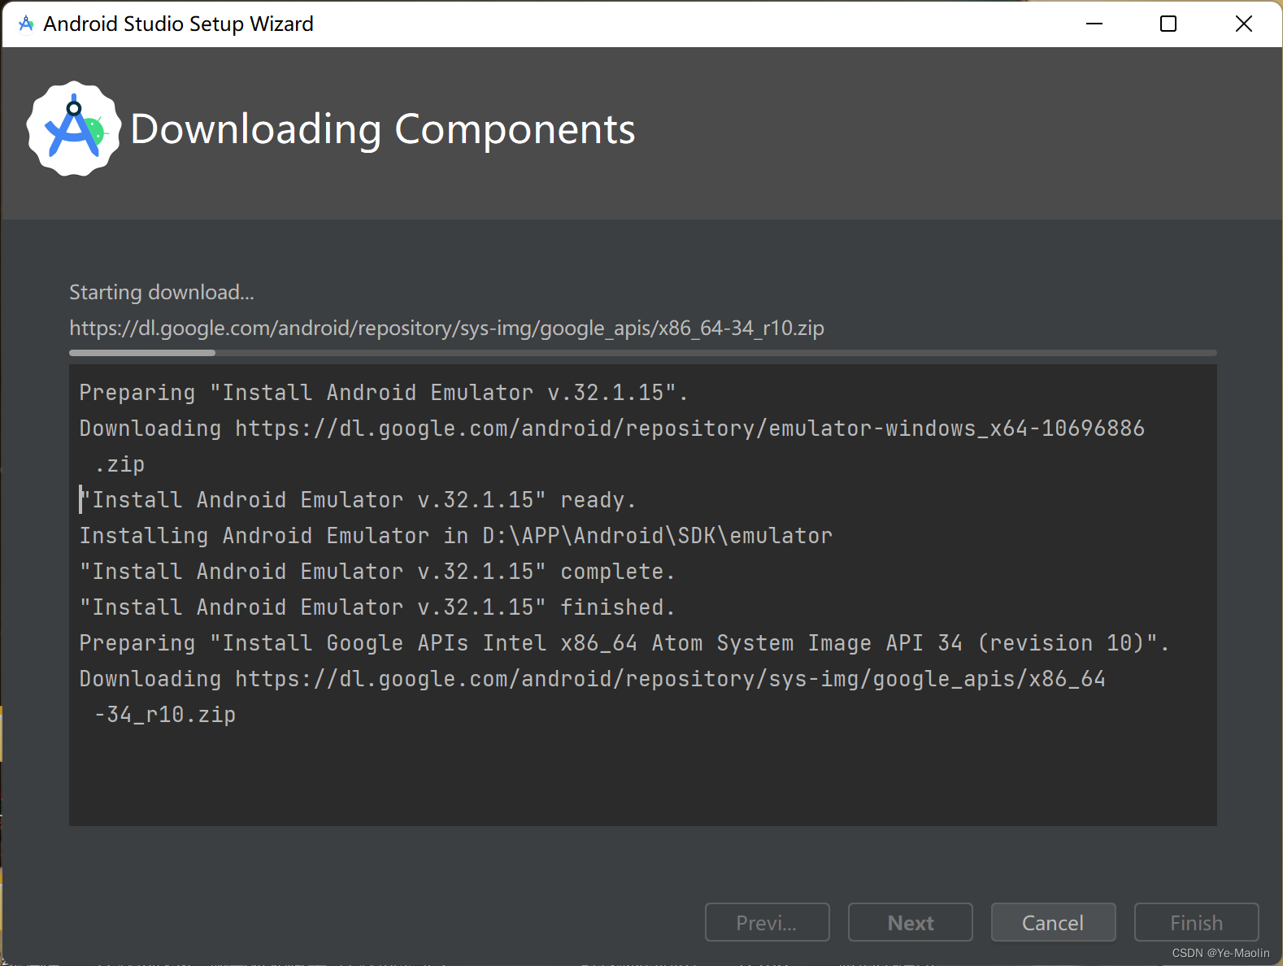This screenshot has width=1283, height=966.
Task: Click the Android Studio logo in header
Action: (74, 128)
